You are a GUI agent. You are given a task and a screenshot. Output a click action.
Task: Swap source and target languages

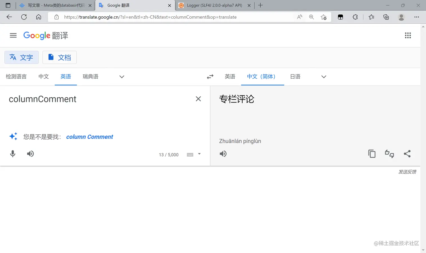[210, 77]
